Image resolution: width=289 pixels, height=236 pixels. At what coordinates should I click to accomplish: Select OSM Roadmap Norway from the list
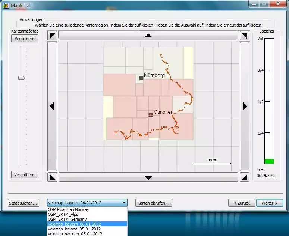pos(87,209)
